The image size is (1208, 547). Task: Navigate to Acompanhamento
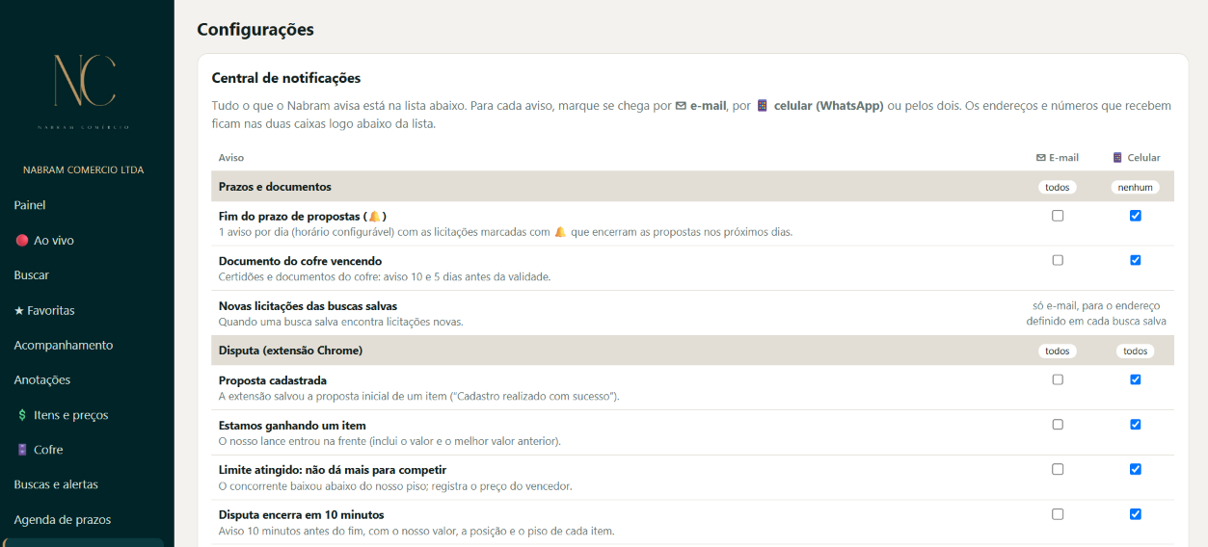click(64, 345)
